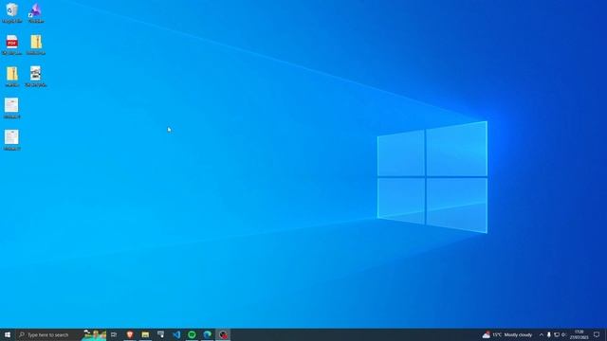This screenshot has height=341, width=607.
Task: Select the red PDF file on the desktop
Action: [x=12, y=45]
